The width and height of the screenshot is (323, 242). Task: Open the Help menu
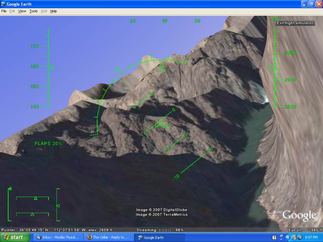pos(53,11)
